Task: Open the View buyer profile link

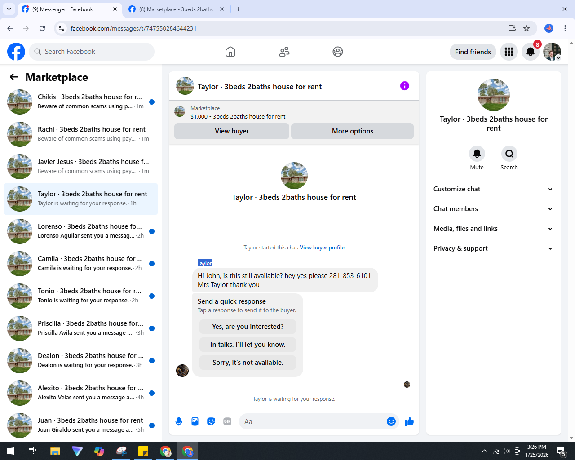Action: click(x=322, y=248)
